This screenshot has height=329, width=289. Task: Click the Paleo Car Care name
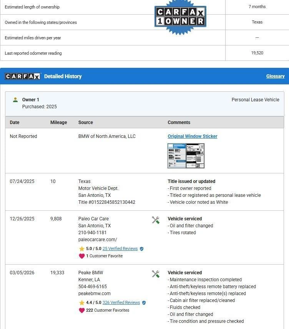tap(93, 219)
